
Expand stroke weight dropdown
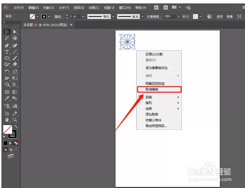point(83,16)
